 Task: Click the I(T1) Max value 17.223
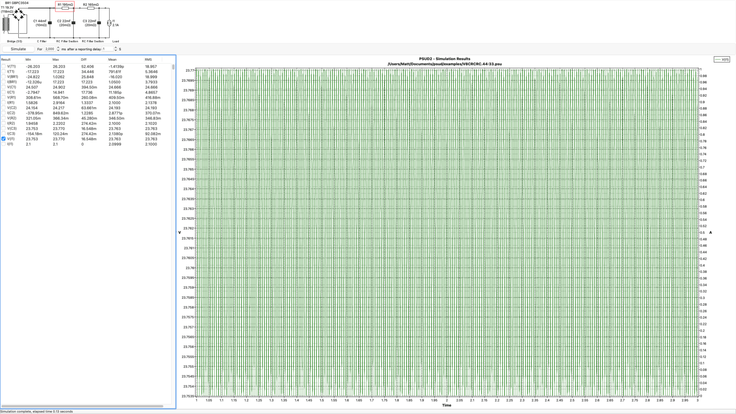click(x=59, y=72)
